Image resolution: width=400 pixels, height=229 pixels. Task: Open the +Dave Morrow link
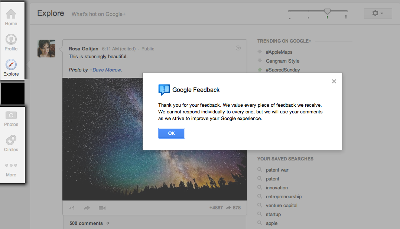point(105,70)
